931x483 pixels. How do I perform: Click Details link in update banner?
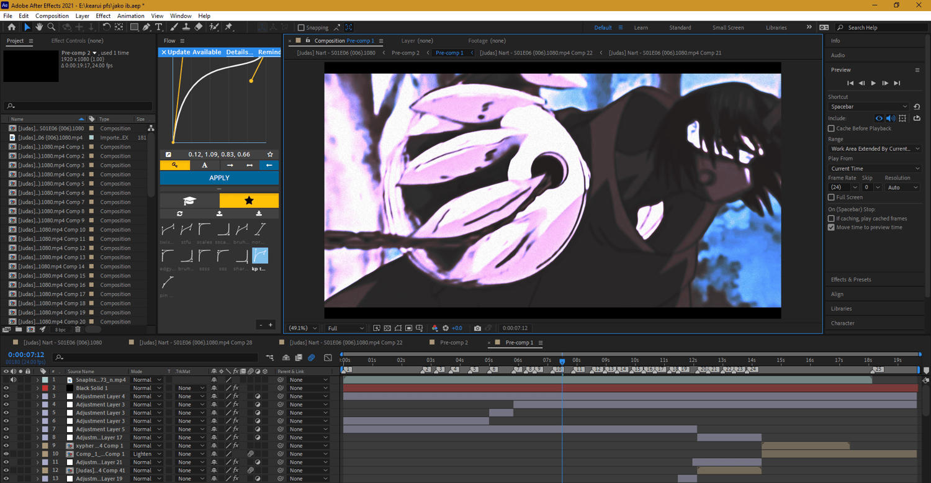click(239, 52)
